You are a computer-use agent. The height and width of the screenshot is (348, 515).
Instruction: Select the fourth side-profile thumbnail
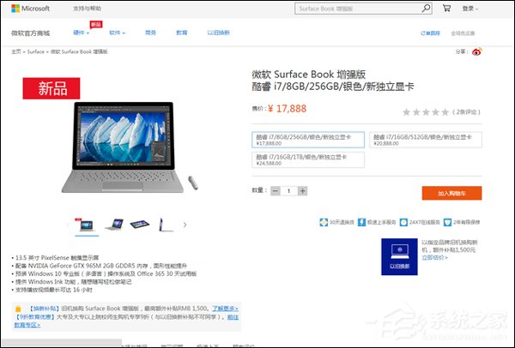tap(166, 225)
